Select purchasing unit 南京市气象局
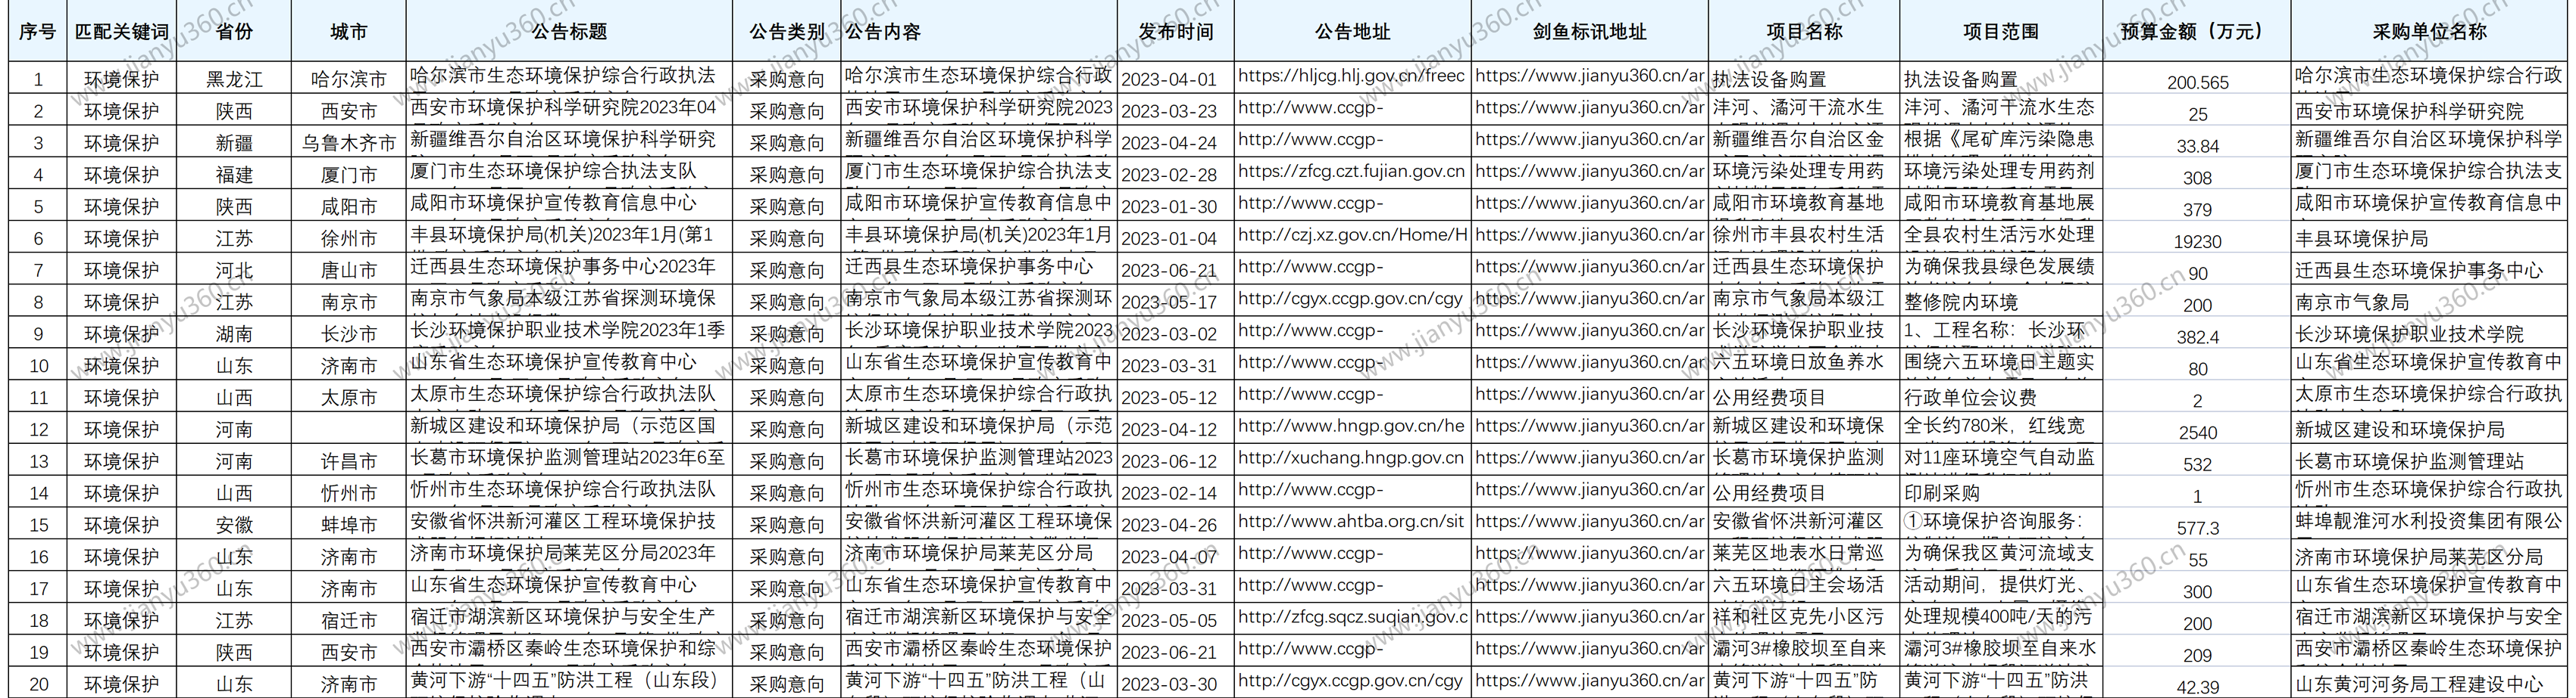Viewport: 2576px width, 698px height. coord(2352,302)
